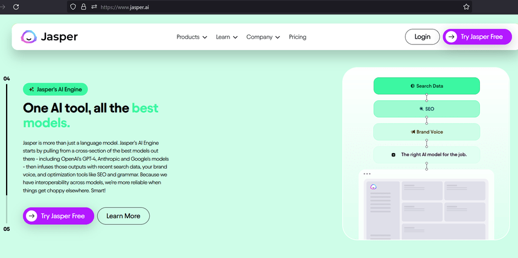
Task: Click the Login button
Action: tap(422, 37)
